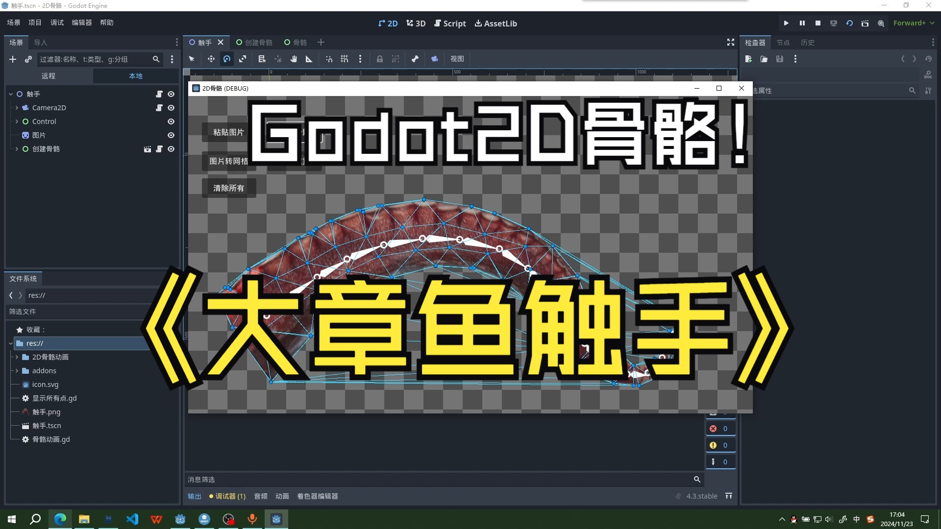Click the skeleton bone options icon

click(415, 59)
